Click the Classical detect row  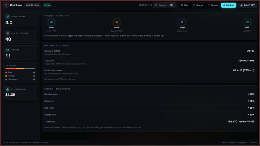(149, 52)
